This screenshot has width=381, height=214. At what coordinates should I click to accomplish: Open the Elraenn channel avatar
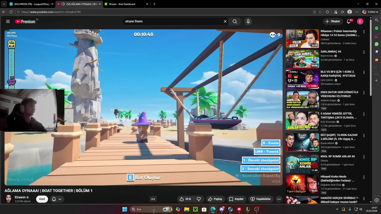pos(9,199)
